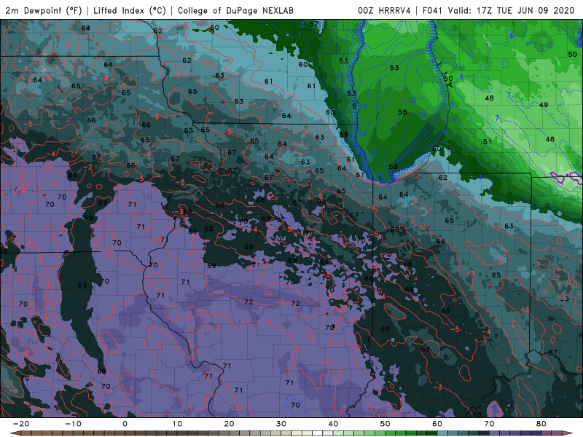
Task: Click the "10" label on the color scale
Action: [x=177, y=424]
